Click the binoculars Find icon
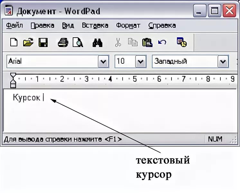 coord(97,43)
